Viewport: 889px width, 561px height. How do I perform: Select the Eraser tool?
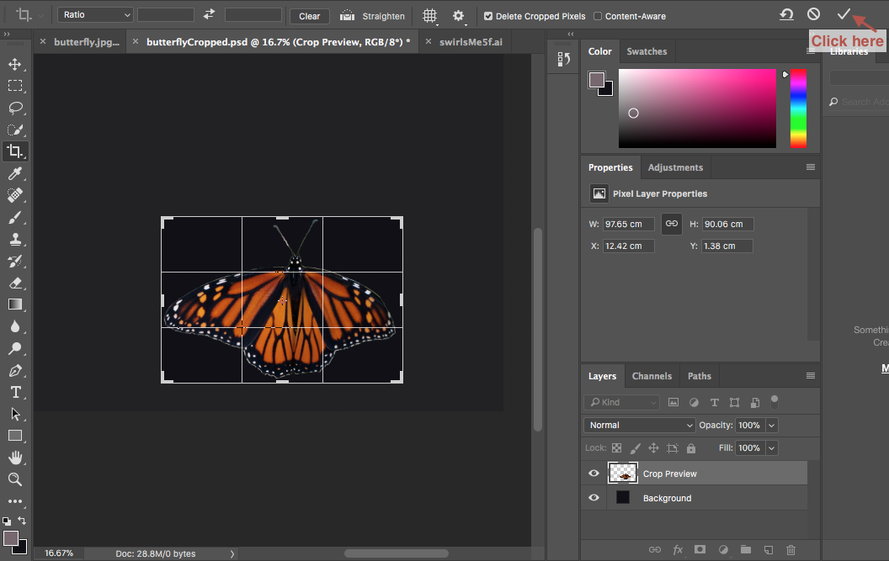15,283
